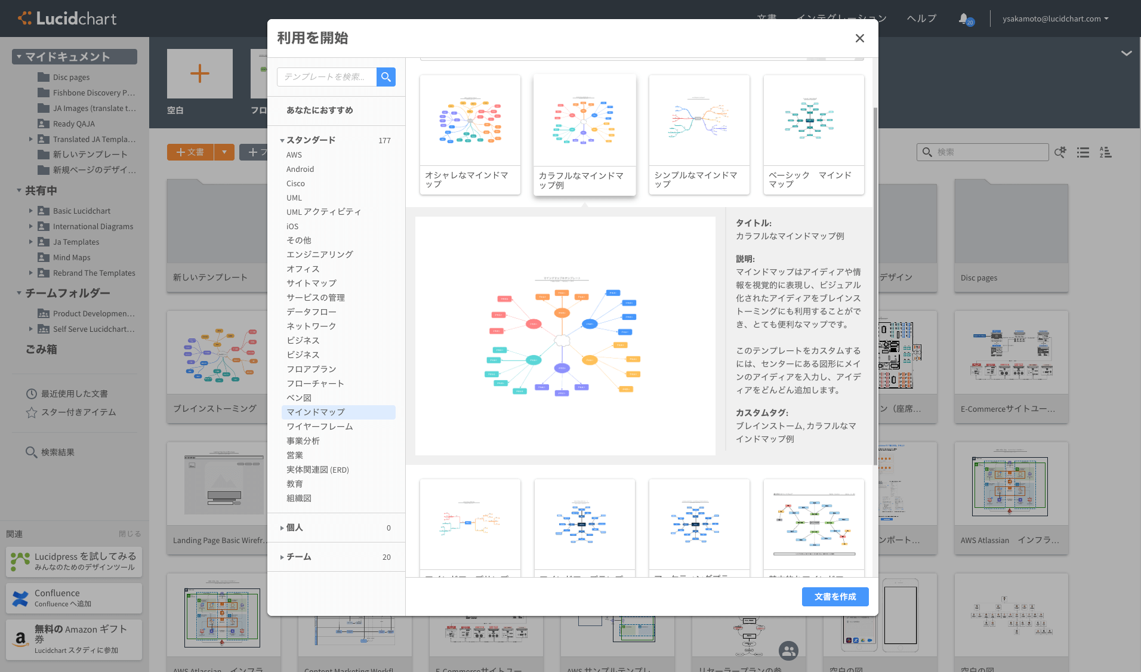Viewport: 1141px width, 672px height.
Task: Open the dropdown arrow next to +文書
Action: (224, 152)
